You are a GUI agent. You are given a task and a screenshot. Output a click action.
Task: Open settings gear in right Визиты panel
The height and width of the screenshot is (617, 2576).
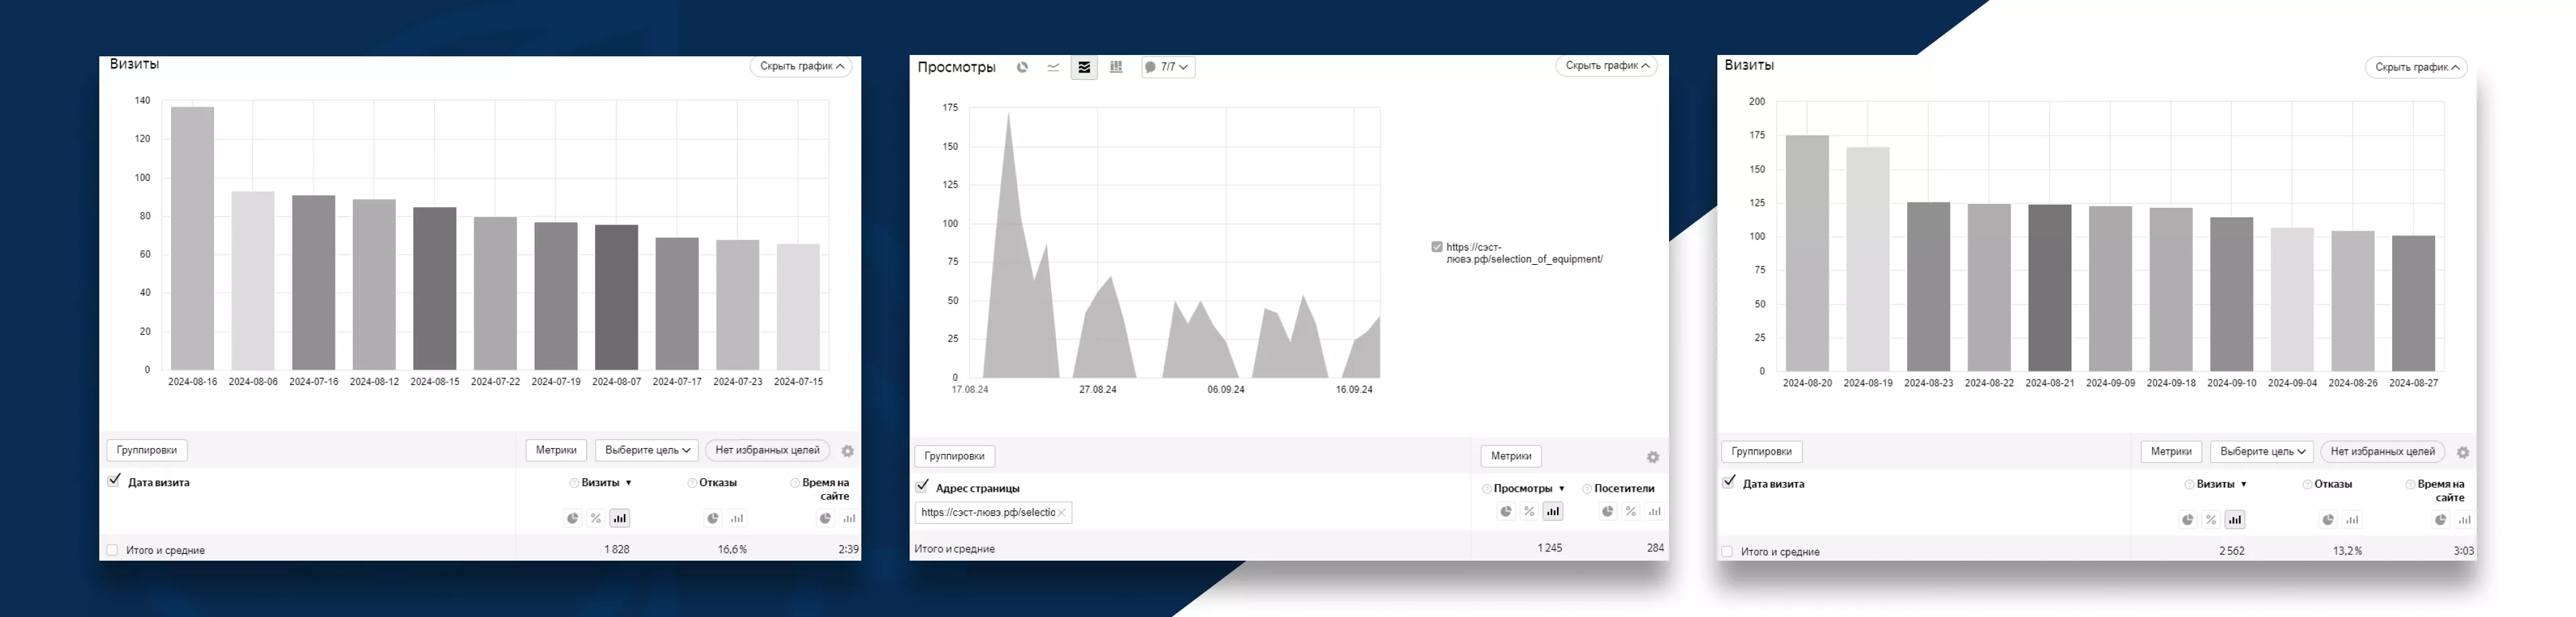pos(2463,452)
